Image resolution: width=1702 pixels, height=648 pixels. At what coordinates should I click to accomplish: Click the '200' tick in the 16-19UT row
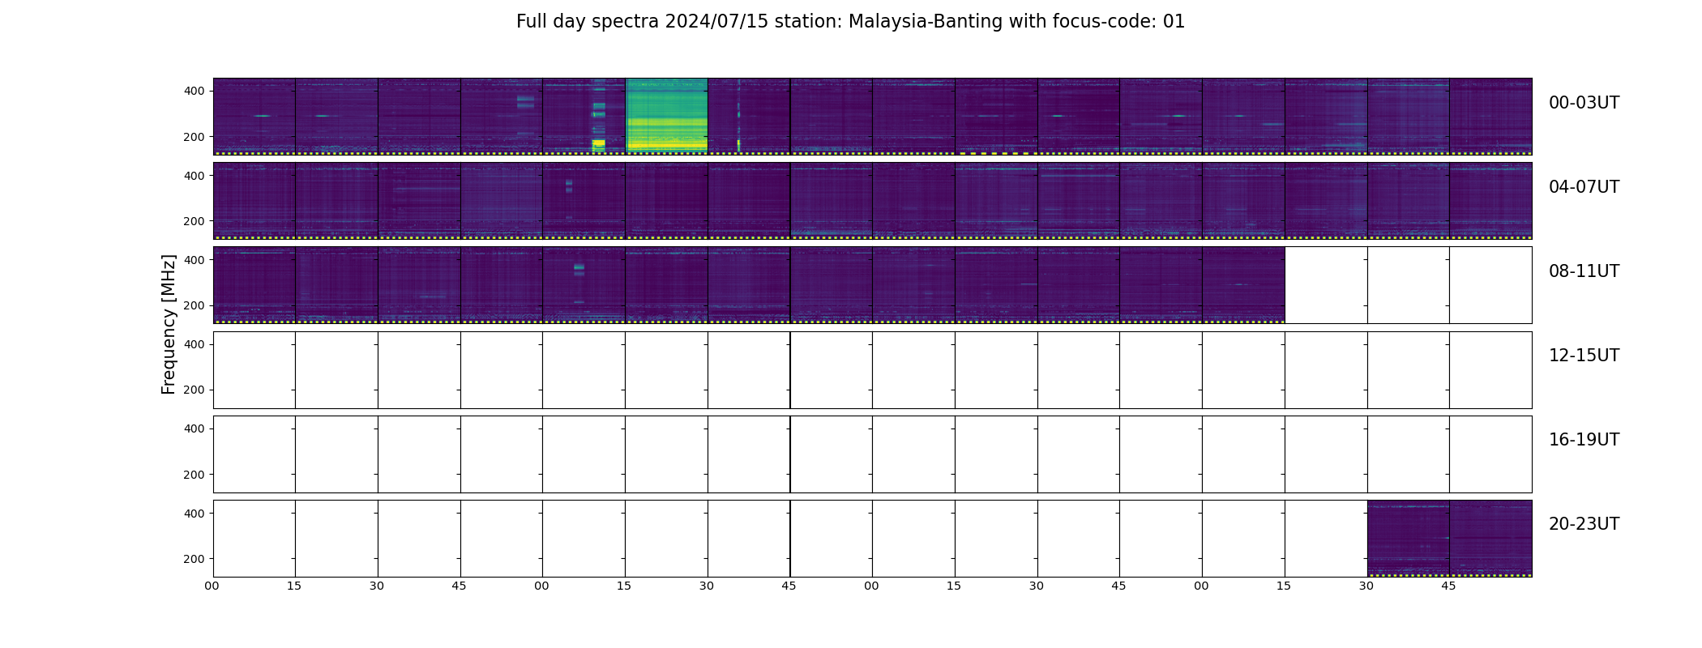pos(195,475)
